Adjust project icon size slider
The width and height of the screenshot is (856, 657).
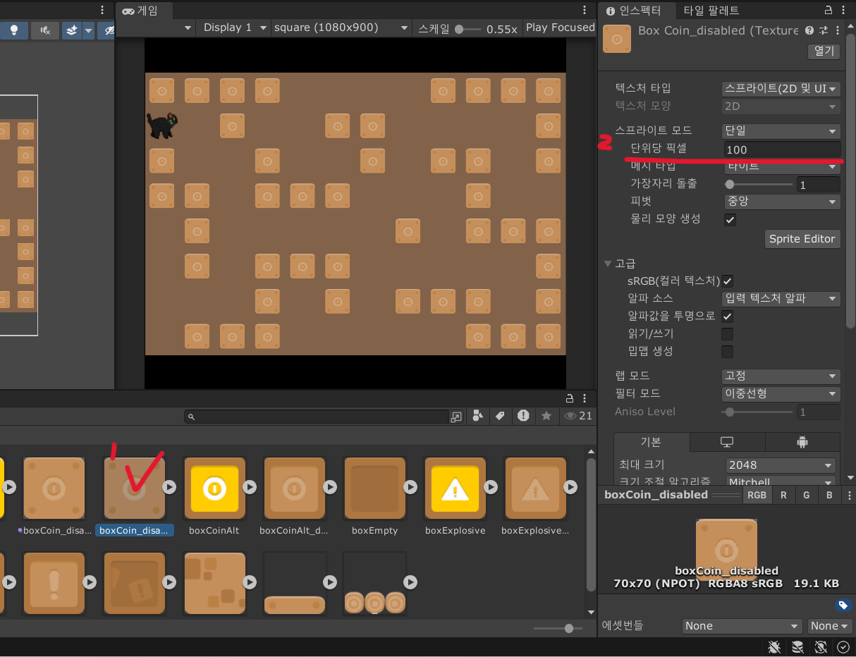coord(558,629)
